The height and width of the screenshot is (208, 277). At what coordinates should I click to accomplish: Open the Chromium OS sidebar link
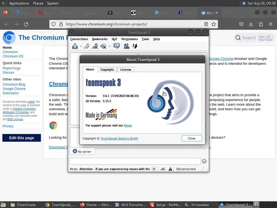click(x=13, y=56)
